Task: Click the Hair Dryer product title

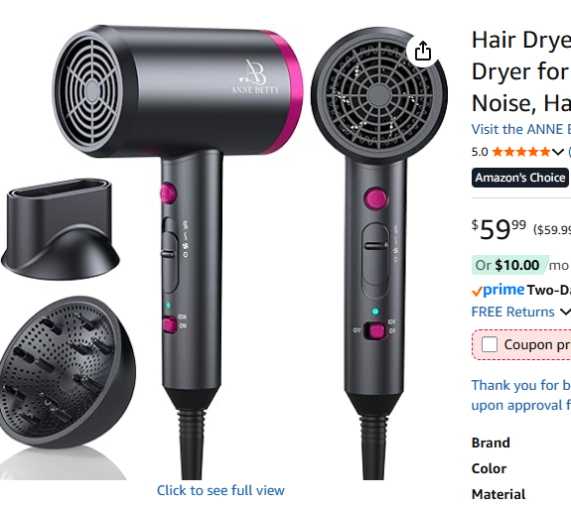Action: pyautogui.click(x=521, y=71)
